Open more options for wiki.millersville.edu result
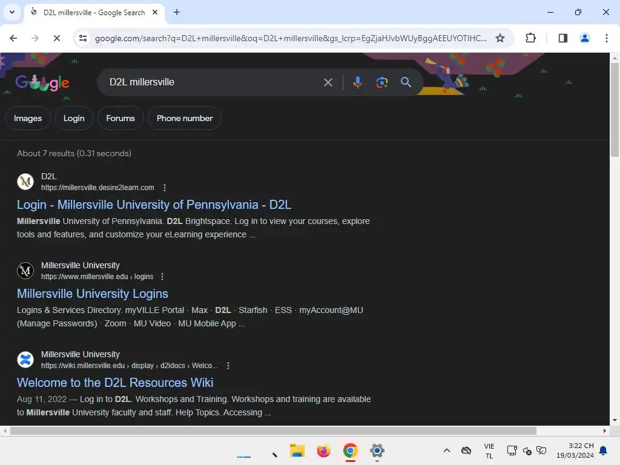 (228, 366)
